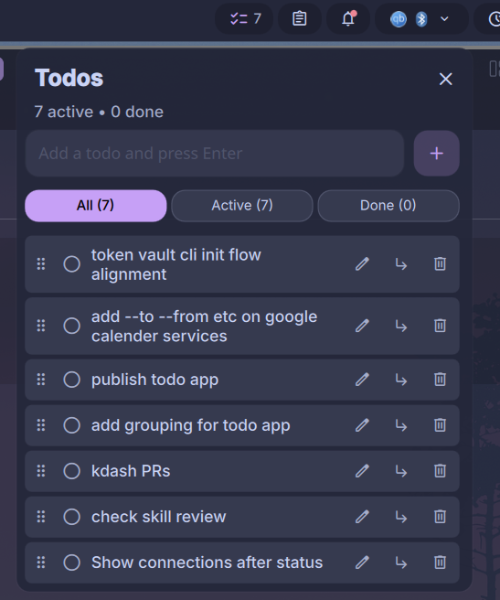Switch to the Done (0) tab
This screenshot has width=500, height=600.
coord(388,206)
